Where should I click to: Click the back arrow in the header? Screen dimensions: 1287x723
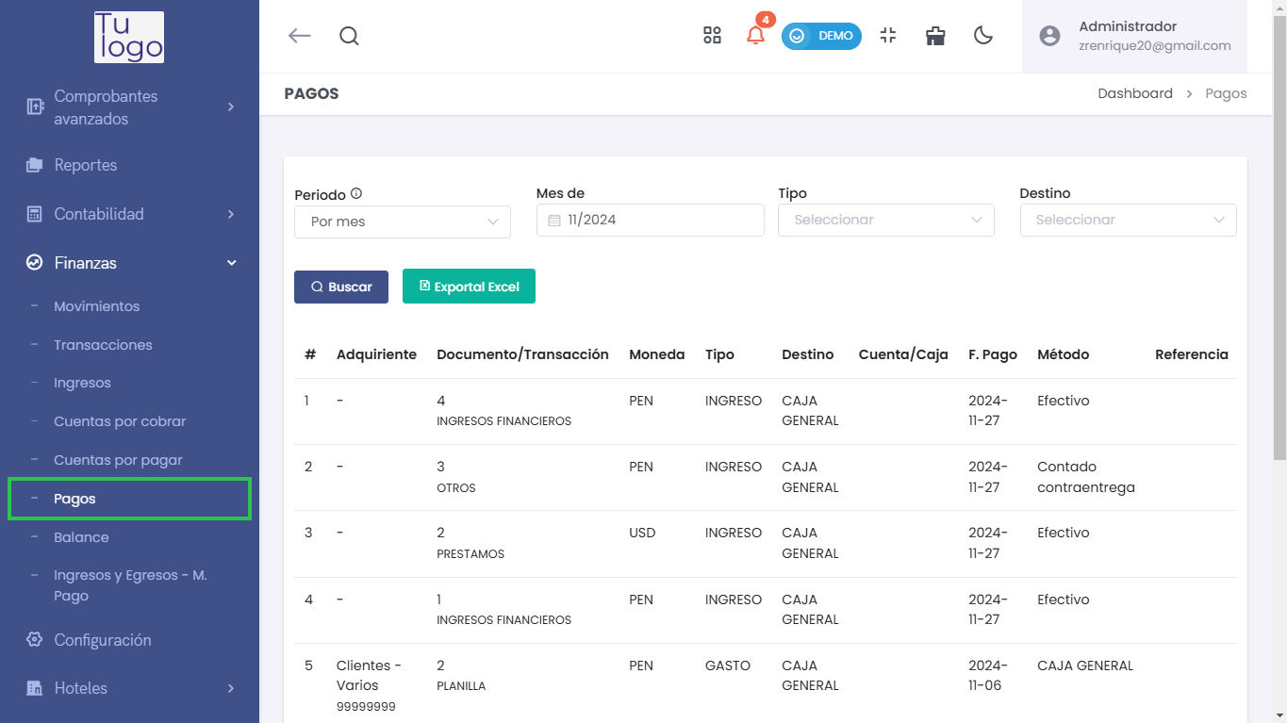tap(299, 36)
